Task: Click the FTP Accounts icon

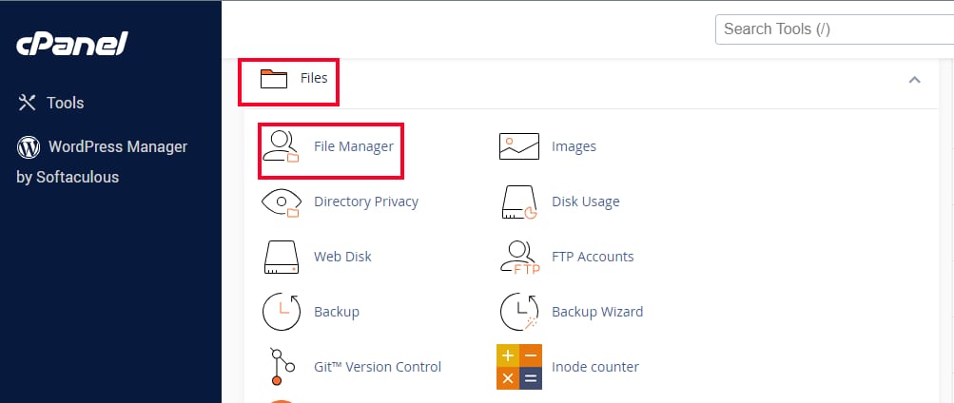Action: tap(519, 257)
